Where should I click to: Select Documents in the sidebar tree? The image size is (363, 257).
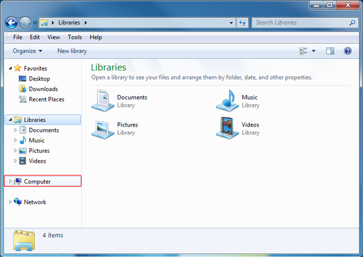pos(44,130)
